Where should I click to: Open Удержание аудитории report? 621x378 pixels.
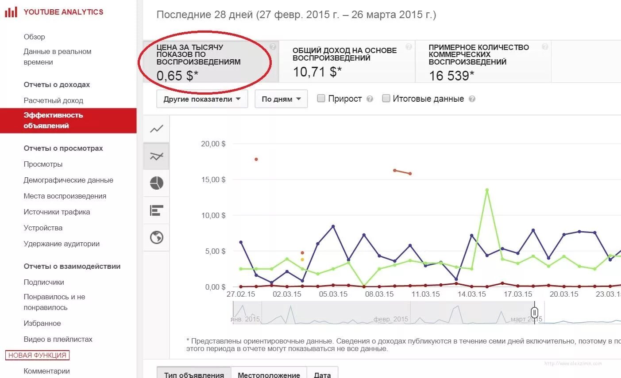point(62,244)
